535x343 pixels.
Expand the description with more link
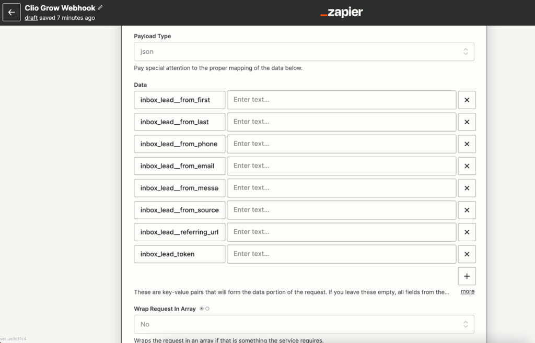467,291
